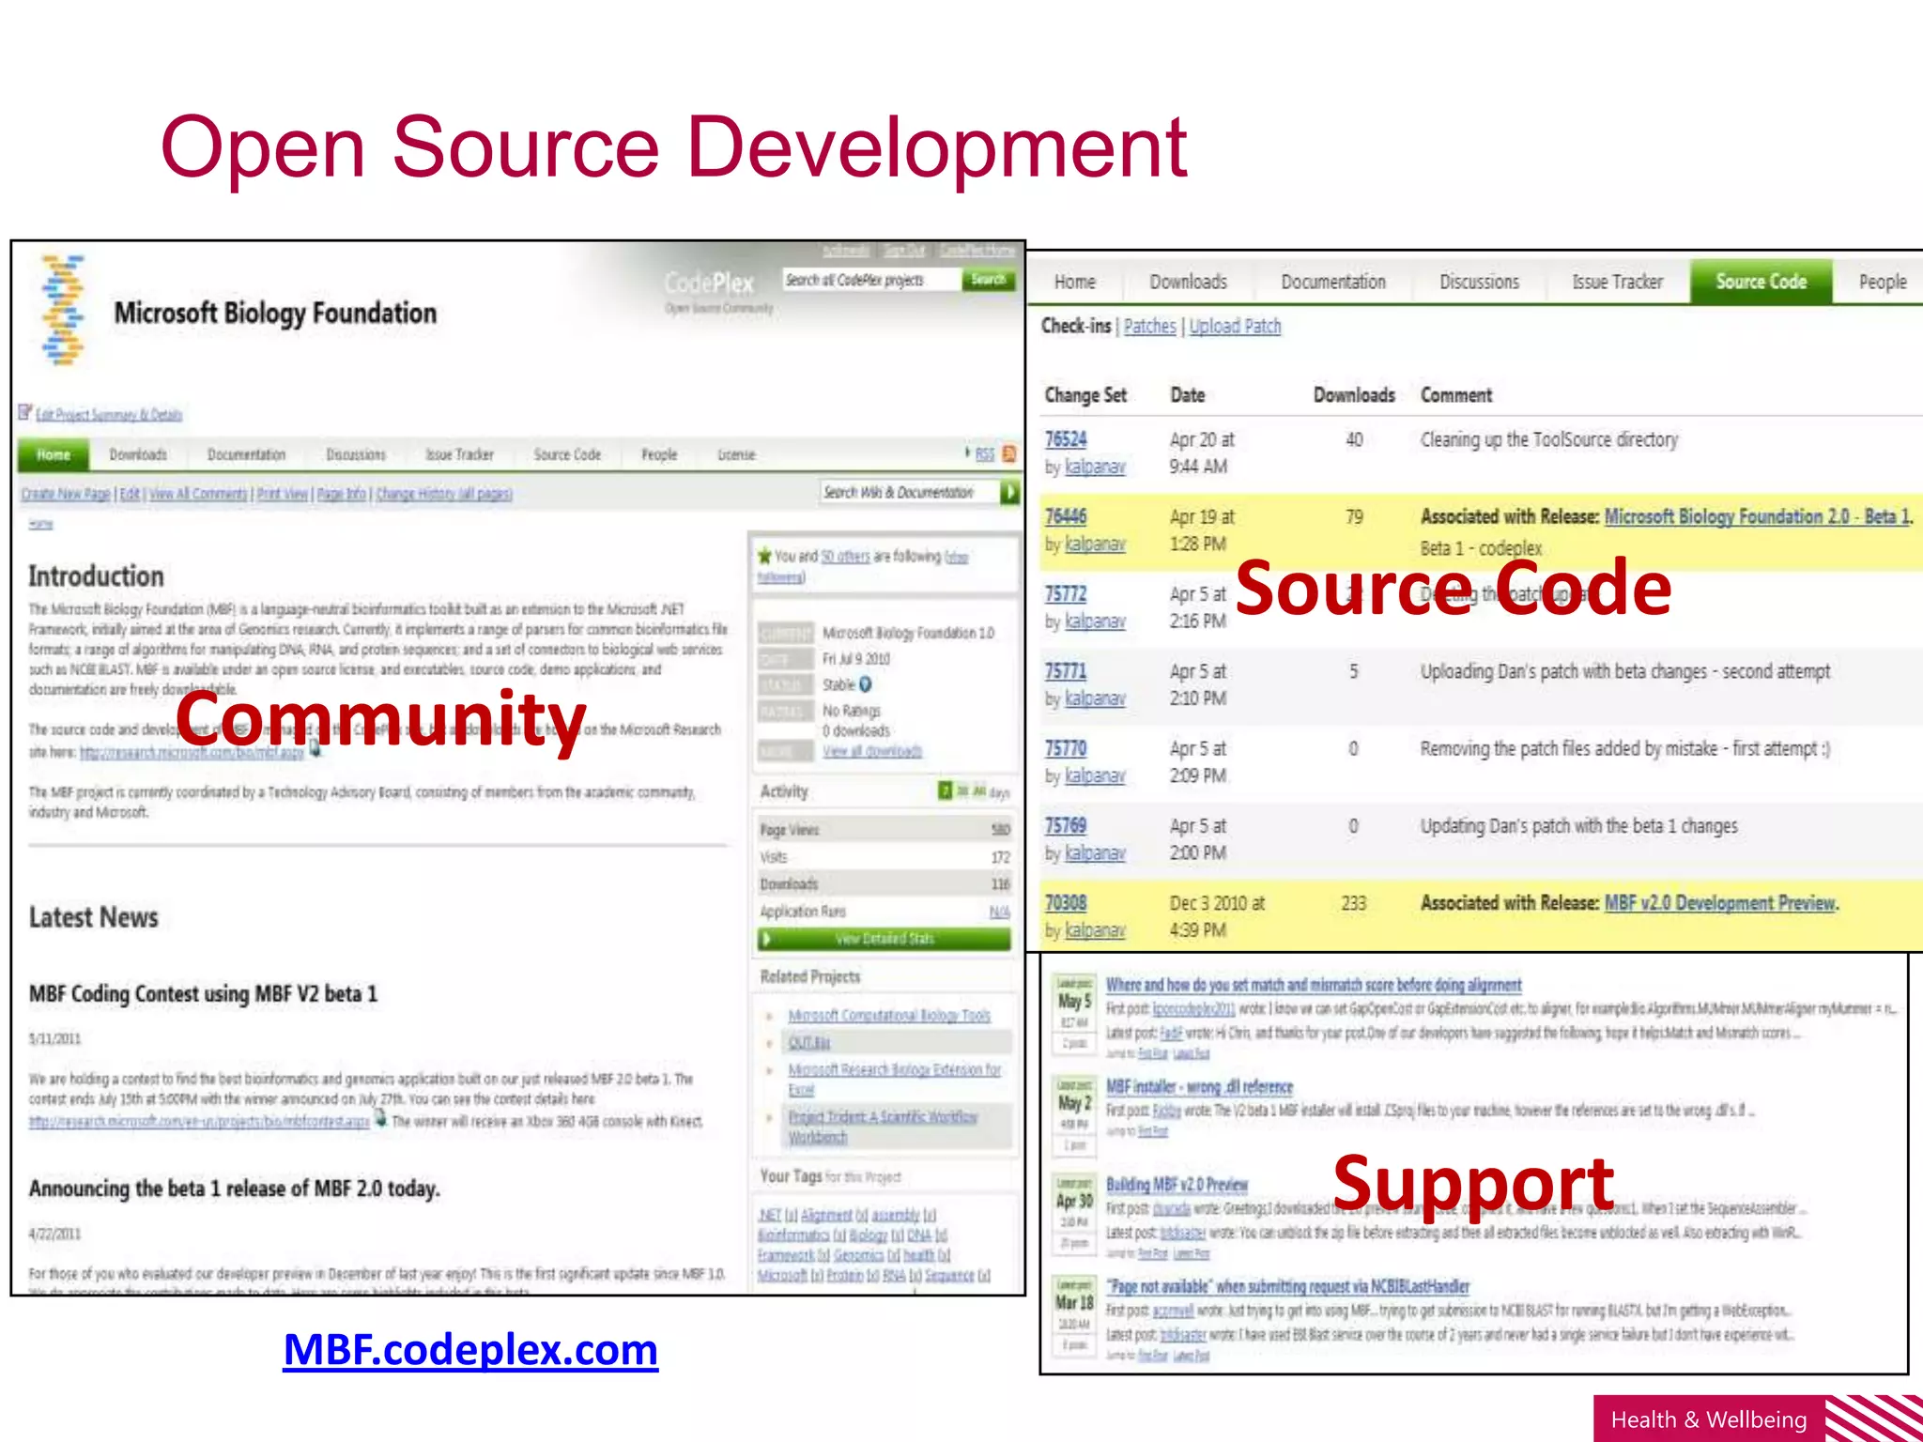
Task: Open the People tab in right panel
Action: click(1882, 282)
